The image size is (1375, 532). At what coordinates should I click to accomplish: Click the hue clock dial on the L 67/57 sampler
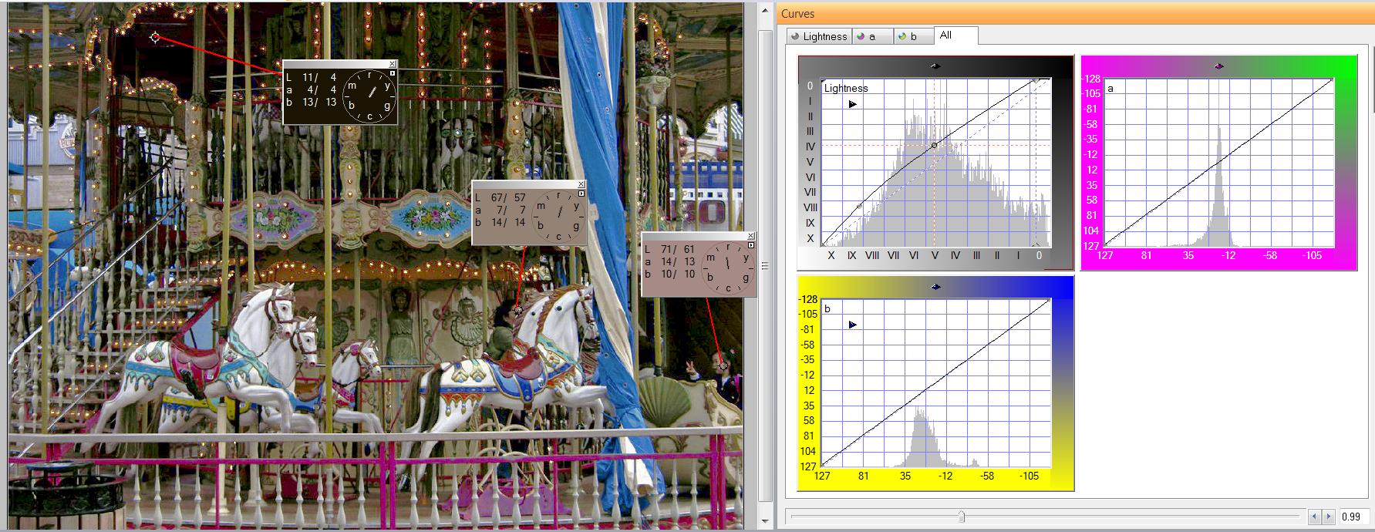(558, 216)
